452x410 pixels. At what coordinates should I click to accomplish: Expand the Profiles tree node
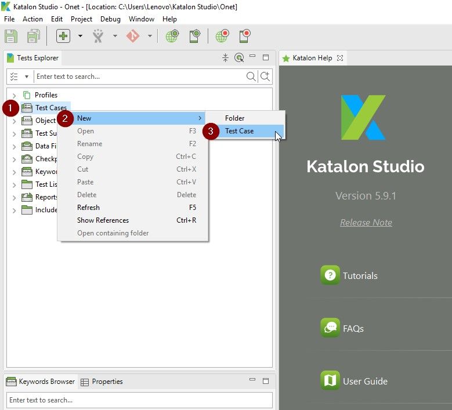coord(14,95)
